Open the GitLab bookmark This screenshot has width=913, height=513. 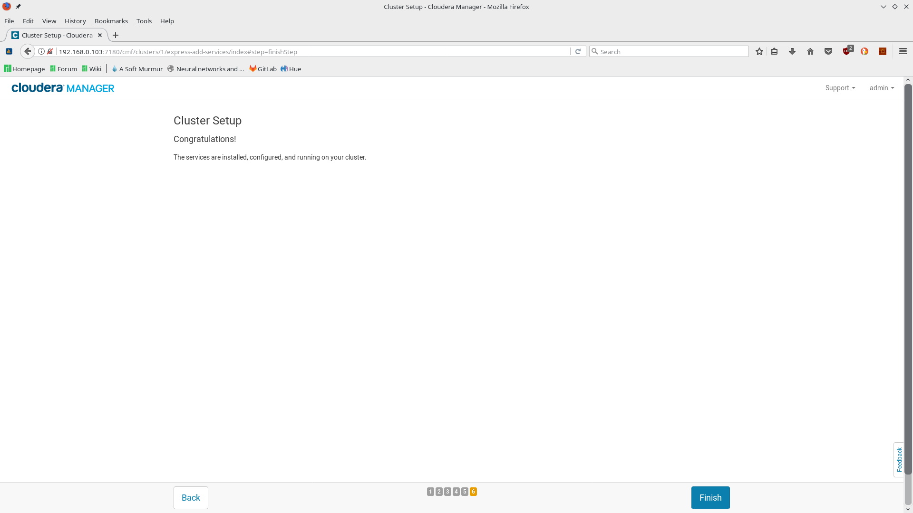point(263,69)
